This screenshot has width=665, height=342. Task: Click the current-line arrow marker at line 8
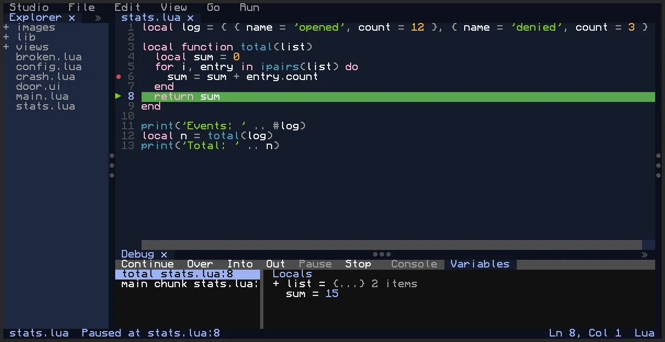click(118, 96)
